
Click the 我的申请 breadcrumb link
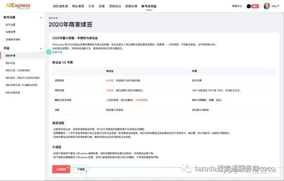[53, 18]
